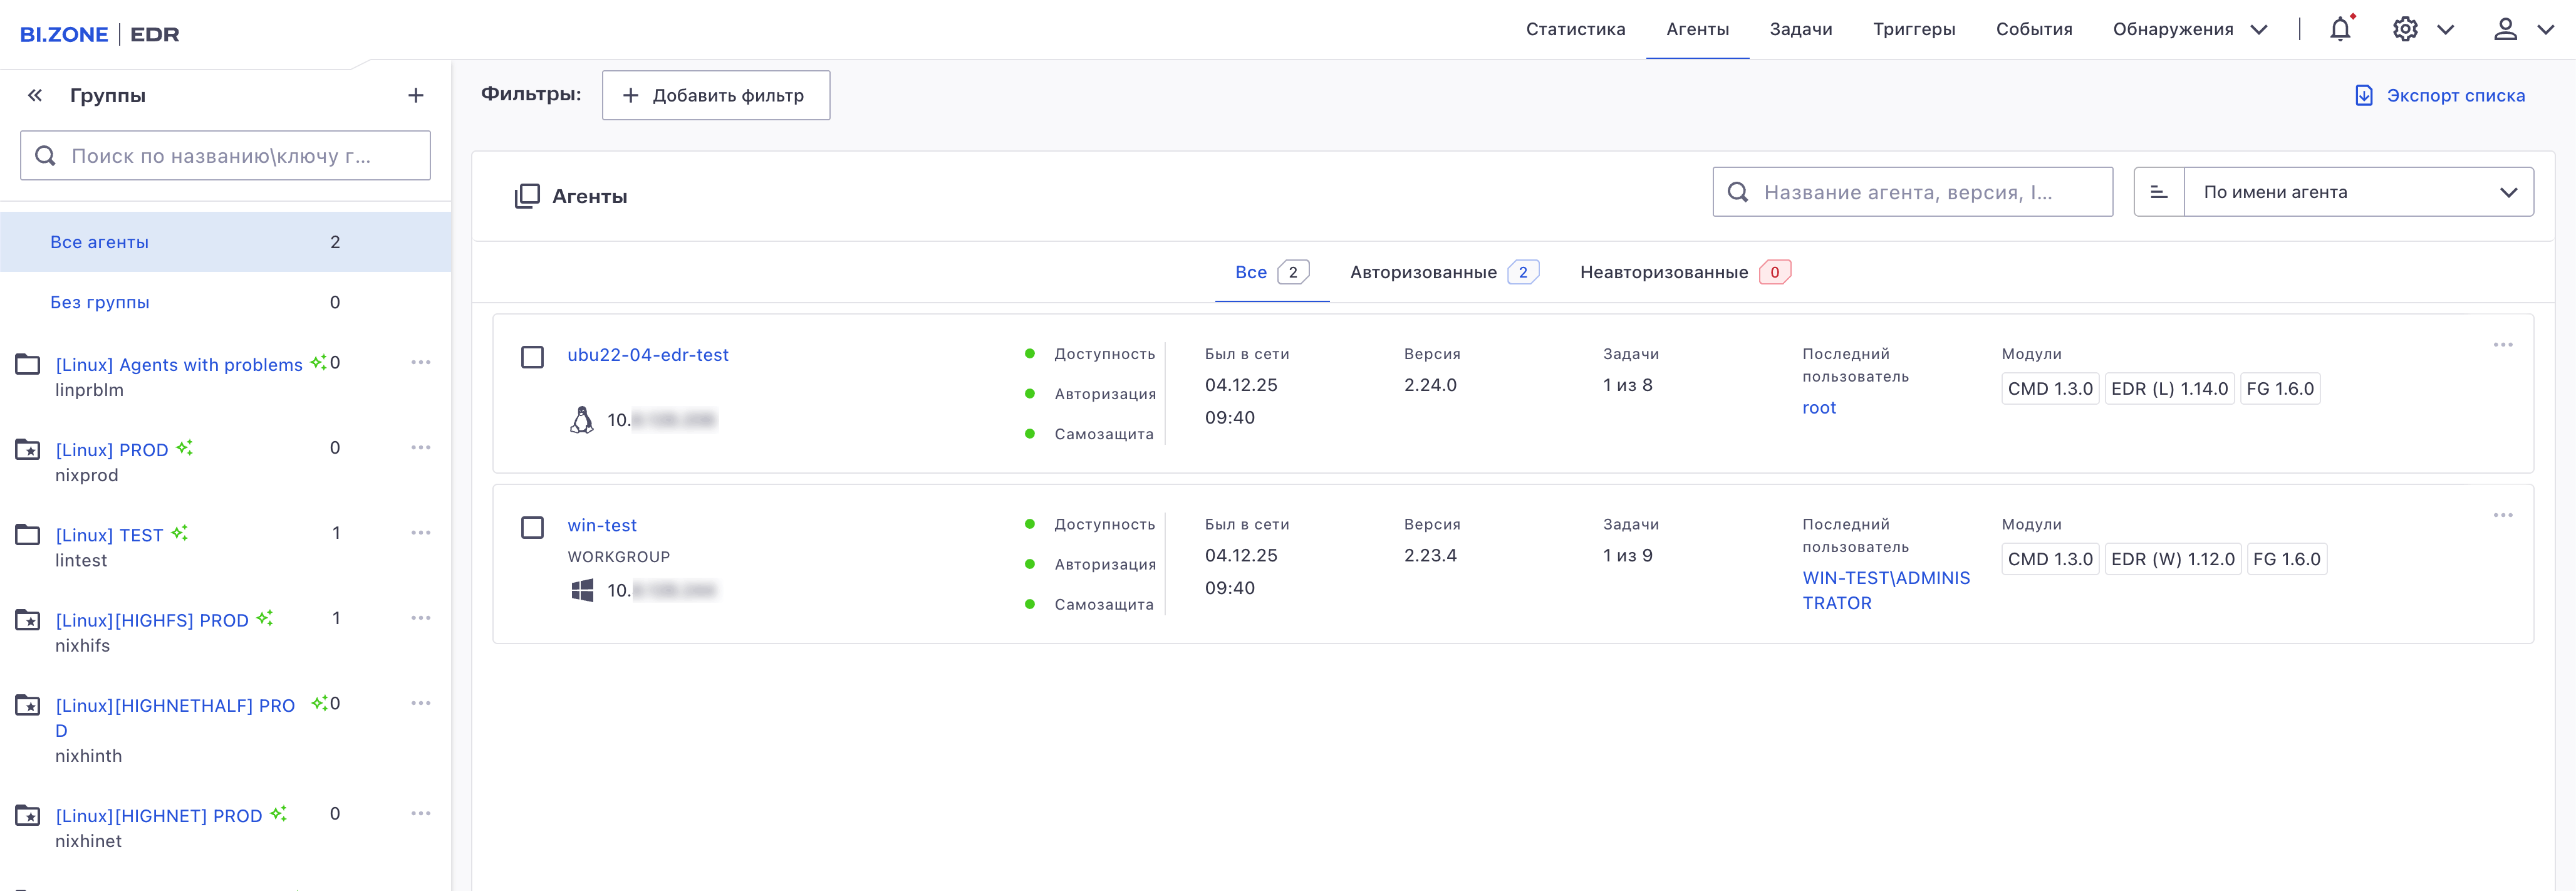
Task: Select the checkbox for win-test agent
Action: coord(532,527)
